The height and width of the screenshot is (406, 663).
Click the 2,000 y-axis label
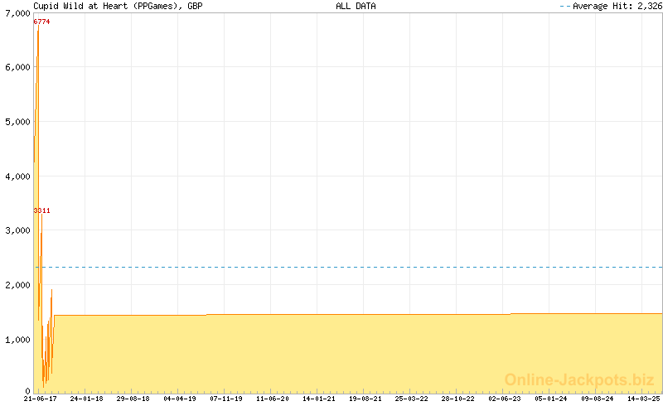[17, 285]
